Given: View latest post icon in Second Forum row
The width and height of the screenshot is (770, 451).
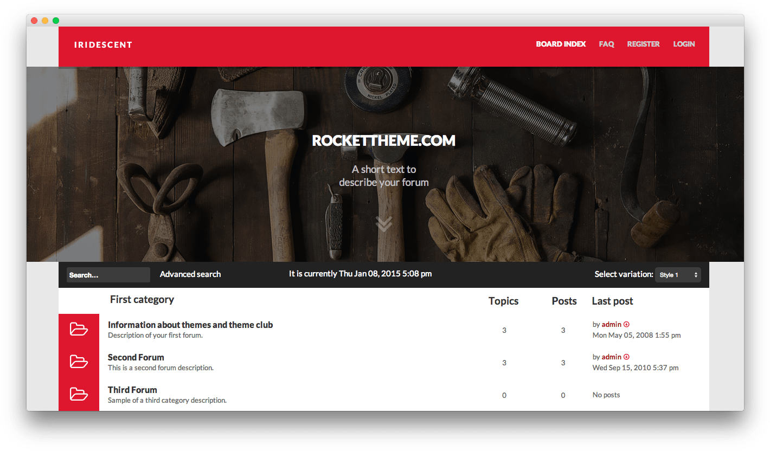Looking at the screenshot, I should point(626,357).
